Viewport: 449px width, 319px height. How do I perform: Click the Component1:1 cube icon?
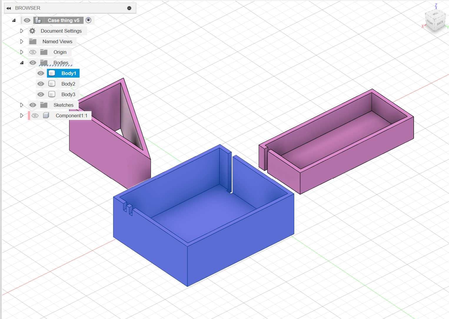(x=46, y=116)
